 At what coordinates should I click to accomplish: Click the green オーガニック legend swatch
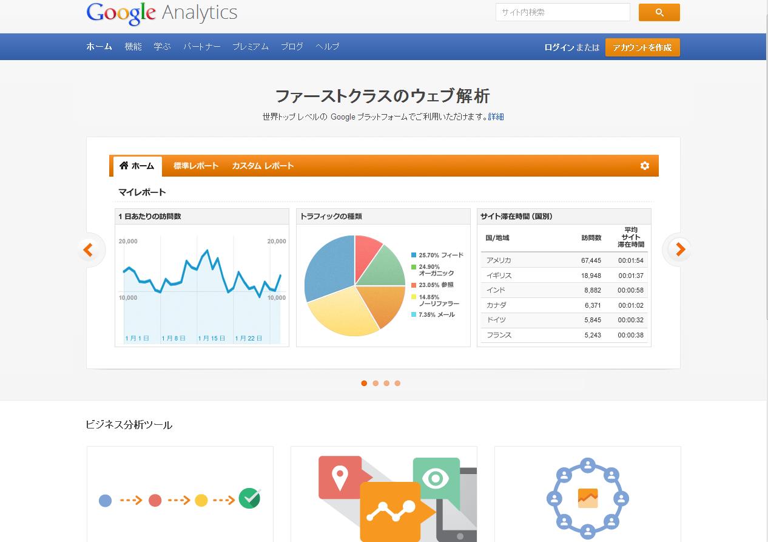(x=414, y=267)
